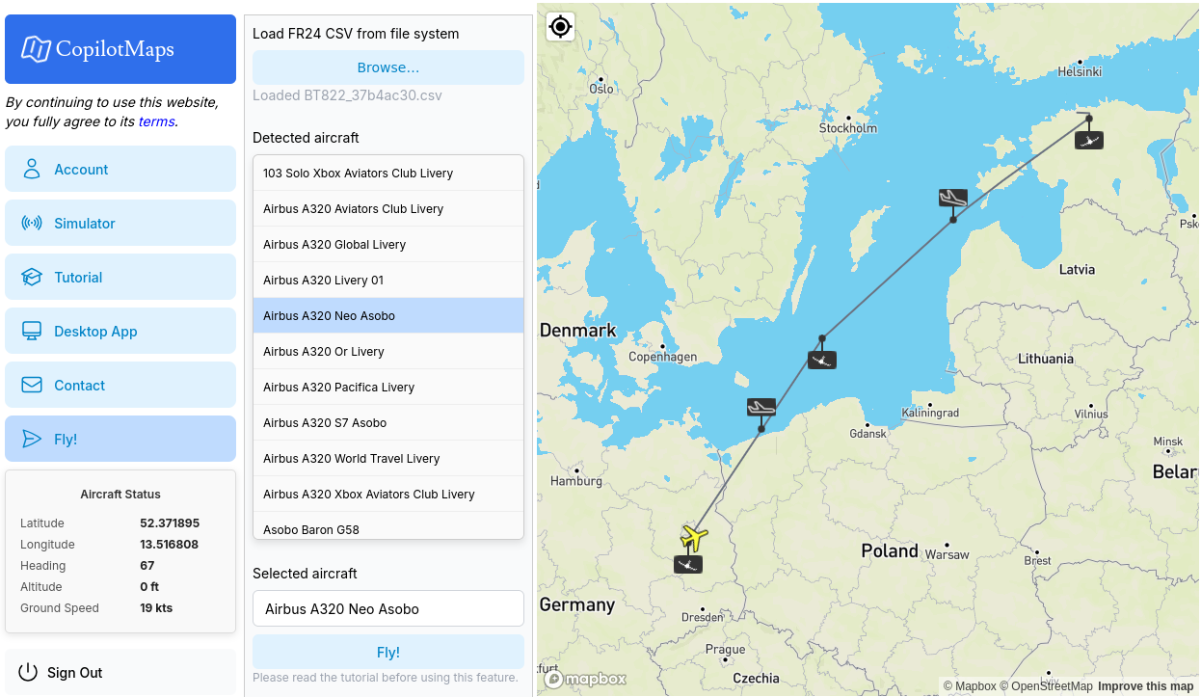The height and width of the screenshot is (697, 1201).
Task: Select Airbus A320 Pacifica Livery
Action: tap(388, 388)
